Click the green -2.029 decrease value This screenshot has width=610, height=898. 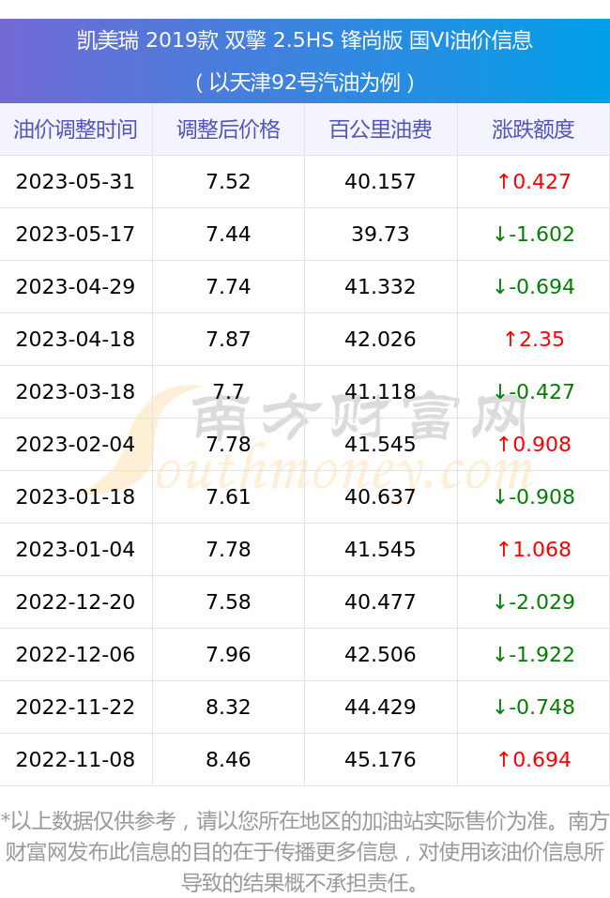(x=533, y=601)
